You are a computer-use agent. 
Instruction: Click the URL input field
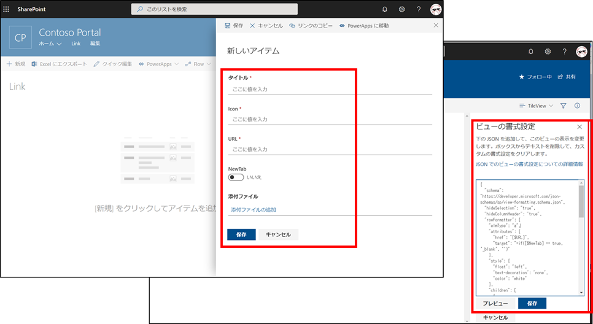330,149
